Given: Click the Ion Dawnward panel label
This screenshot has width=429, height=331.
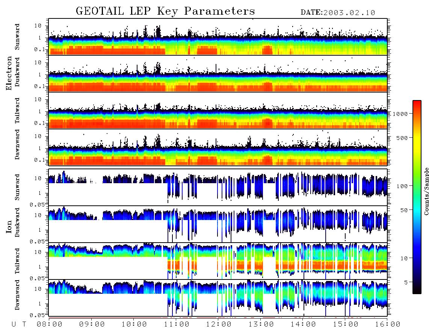Looking at the screenshot, I should click(x=17, y=295).
